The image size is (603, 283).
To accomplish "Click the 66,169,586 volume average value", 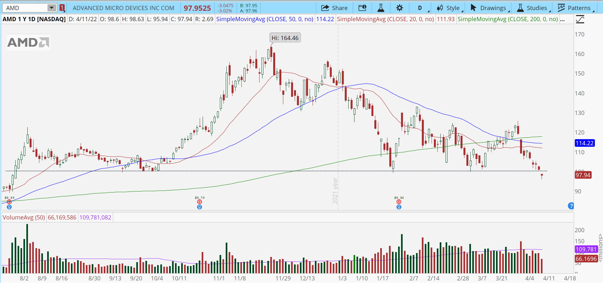I will 62,218.
